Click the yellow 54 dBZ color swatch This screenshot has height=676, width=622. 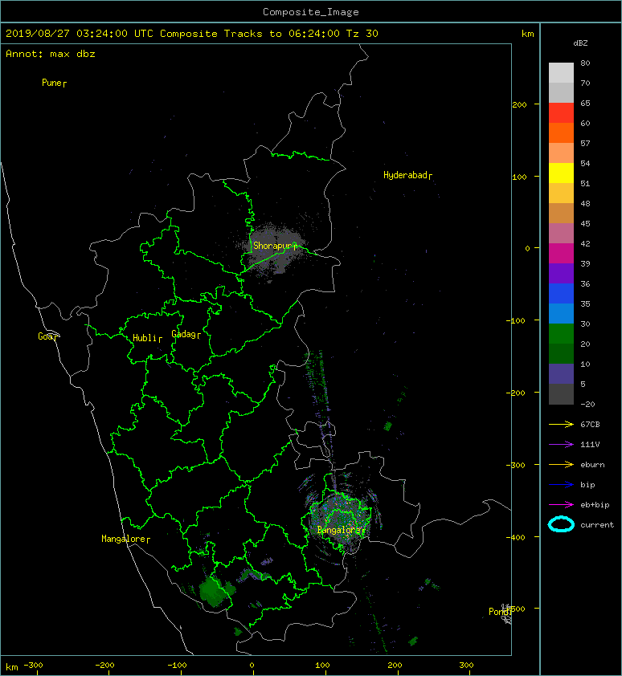(561, 173)
